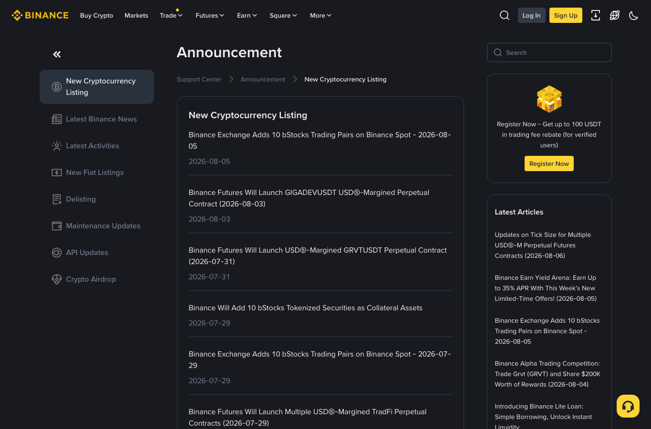The width and height of the screenshot is (651, 429).
Task: Open Markets from the navbar
Action: click(136, 15)
